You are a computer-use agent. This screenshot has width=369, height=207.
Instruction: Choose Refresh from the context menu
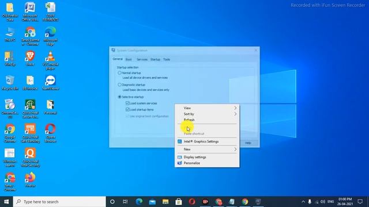coord(207,120)
